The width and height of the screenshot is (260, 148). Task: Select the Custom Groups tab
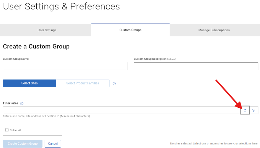pos(130,30)
